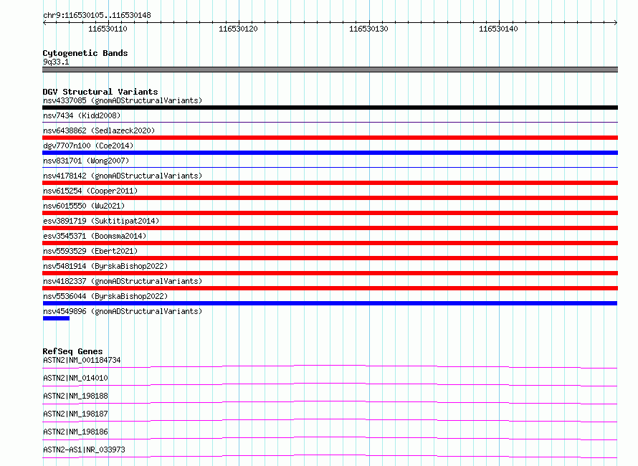Open variant nsv4549896 (gnomADStructuralVariants) label
The height and width of the screenshot is (466, 638).
pos(123,311)
